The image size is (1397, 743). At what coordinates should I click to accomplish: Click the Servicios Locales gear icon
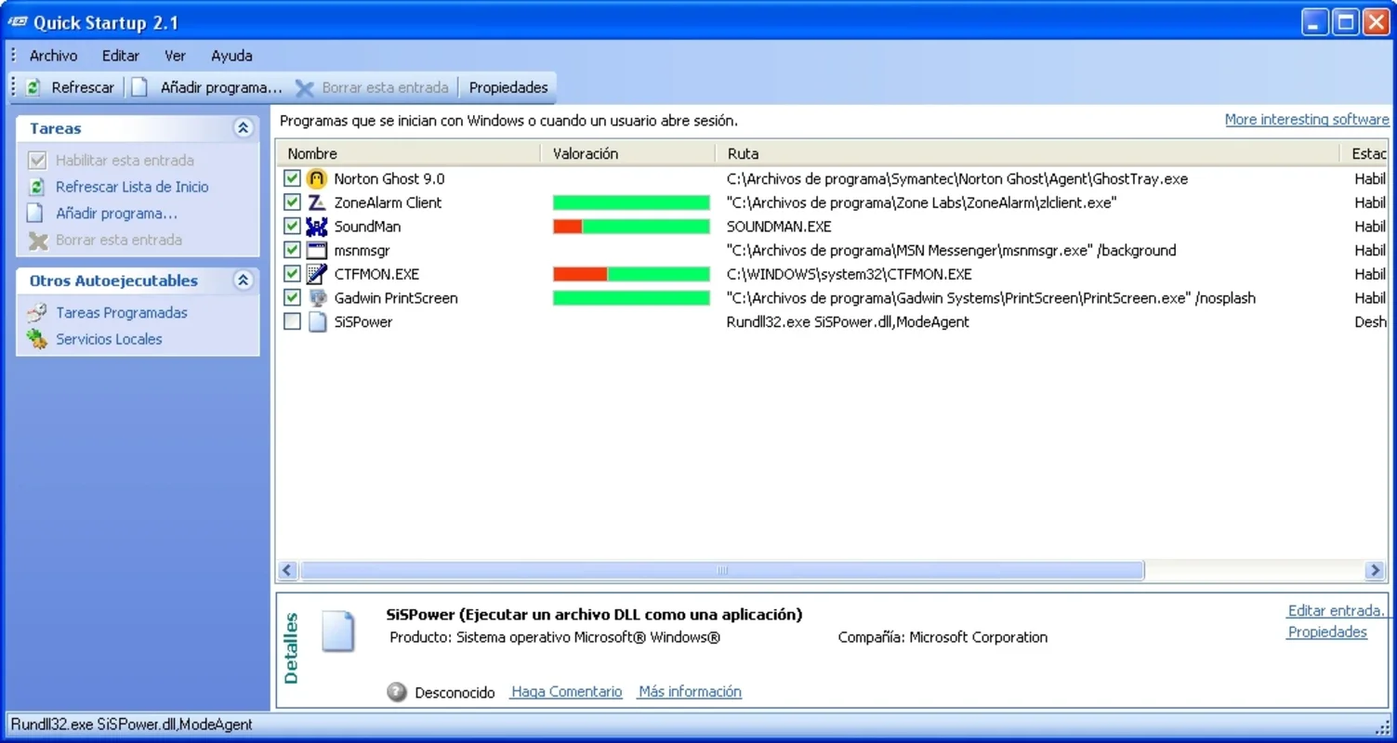point(37,339)
